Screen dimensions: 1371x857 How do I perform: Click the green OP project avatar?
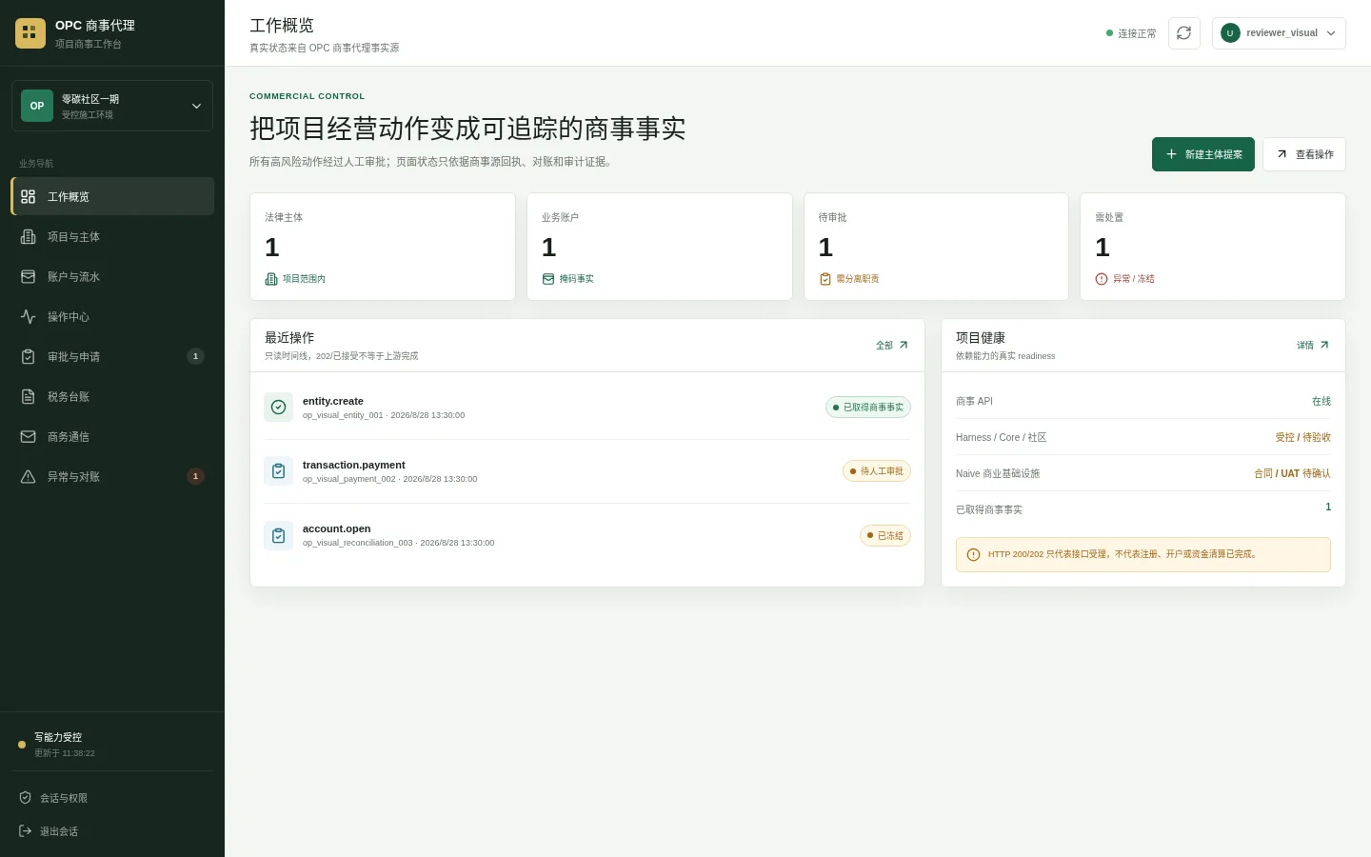tap(37, 106)
